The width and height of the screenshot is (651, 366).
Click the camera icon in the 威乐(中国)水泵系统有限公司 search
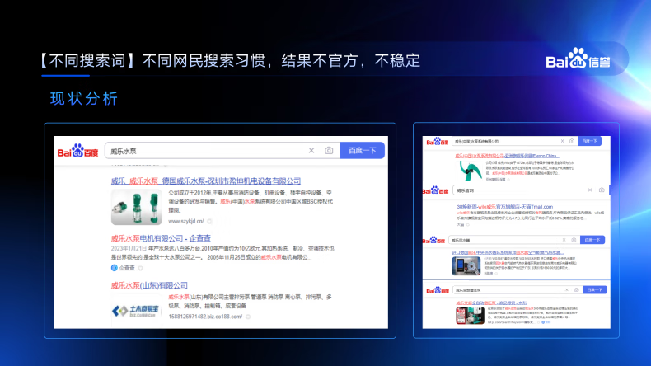click(572, 141)
